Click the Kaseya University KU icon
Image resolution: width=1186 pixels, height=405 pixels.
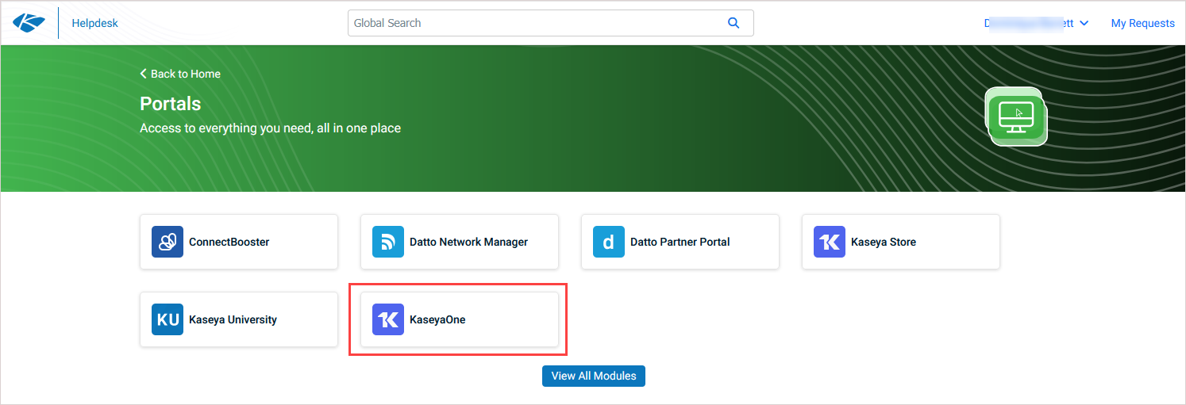(168, 319)
